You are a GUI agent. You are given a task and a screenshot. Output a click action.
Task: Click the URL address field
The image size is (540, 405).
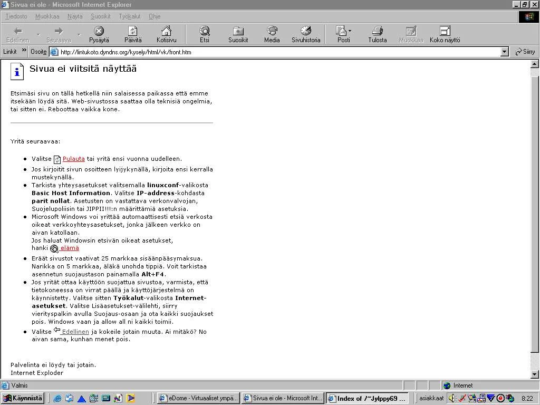(x=274, y=52)
